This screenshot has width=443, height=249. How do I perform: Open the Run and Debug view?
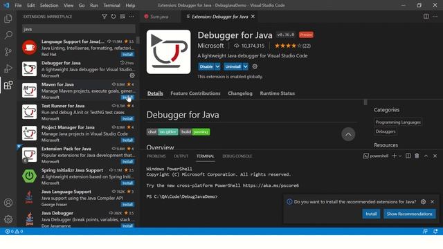(x=8, y=68)
